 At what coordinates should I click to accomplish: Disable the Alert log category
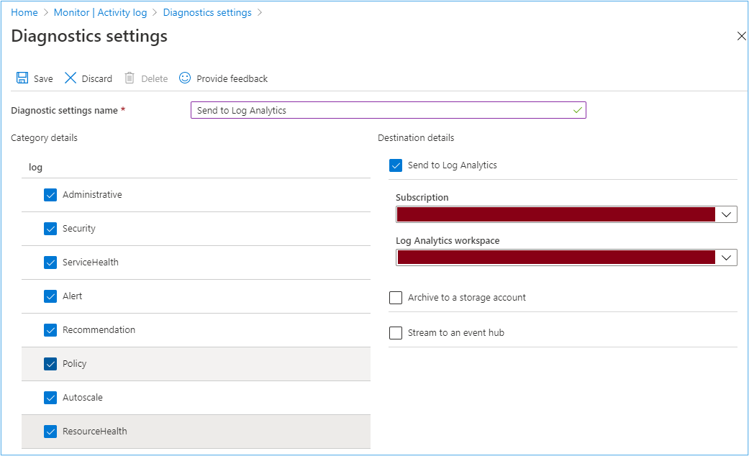pyautogui.click(x=50, y=296)
